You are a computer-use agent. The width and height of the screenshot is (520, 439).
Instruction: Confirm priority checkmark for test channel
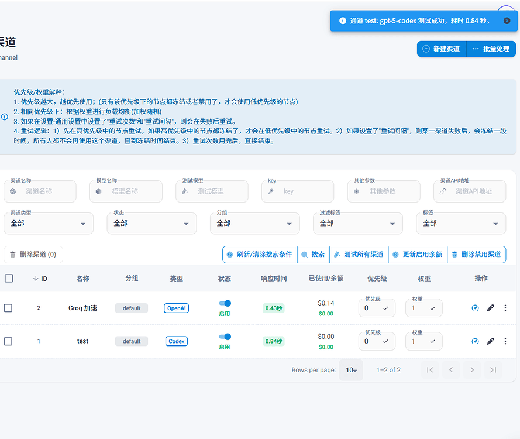(x=385, y=341)
